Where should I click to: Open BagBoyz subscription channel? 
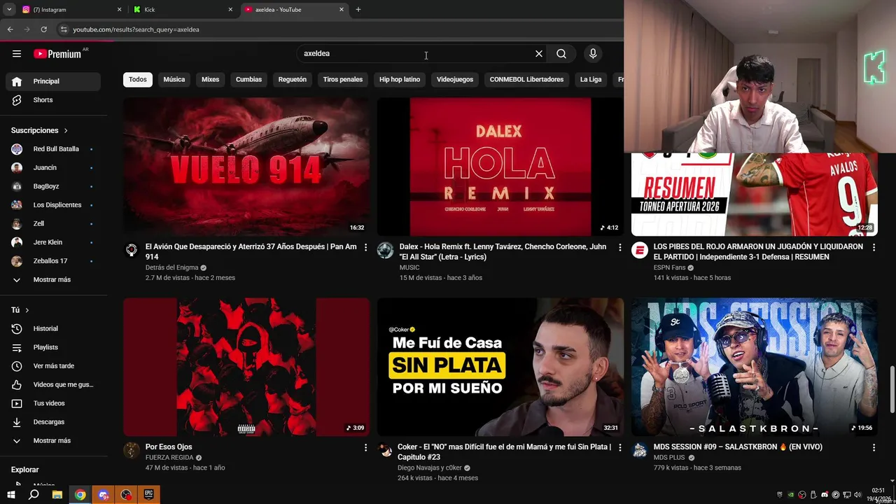(x=53, y=187)
